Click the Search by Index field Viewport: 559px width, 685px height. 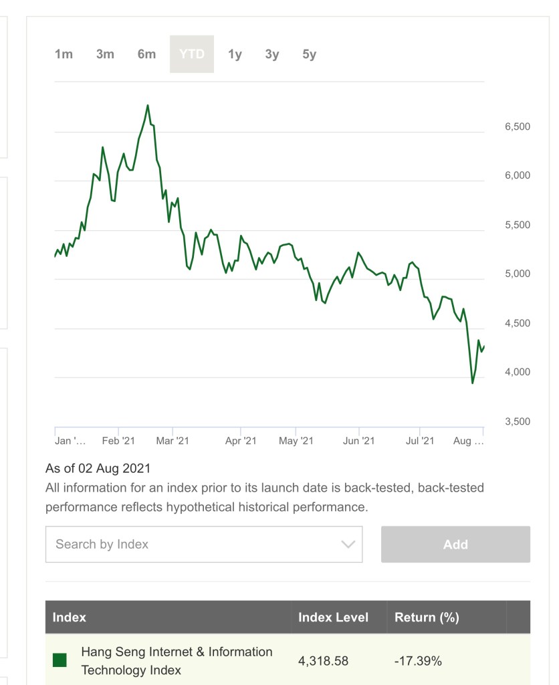[x=194, y=545]
